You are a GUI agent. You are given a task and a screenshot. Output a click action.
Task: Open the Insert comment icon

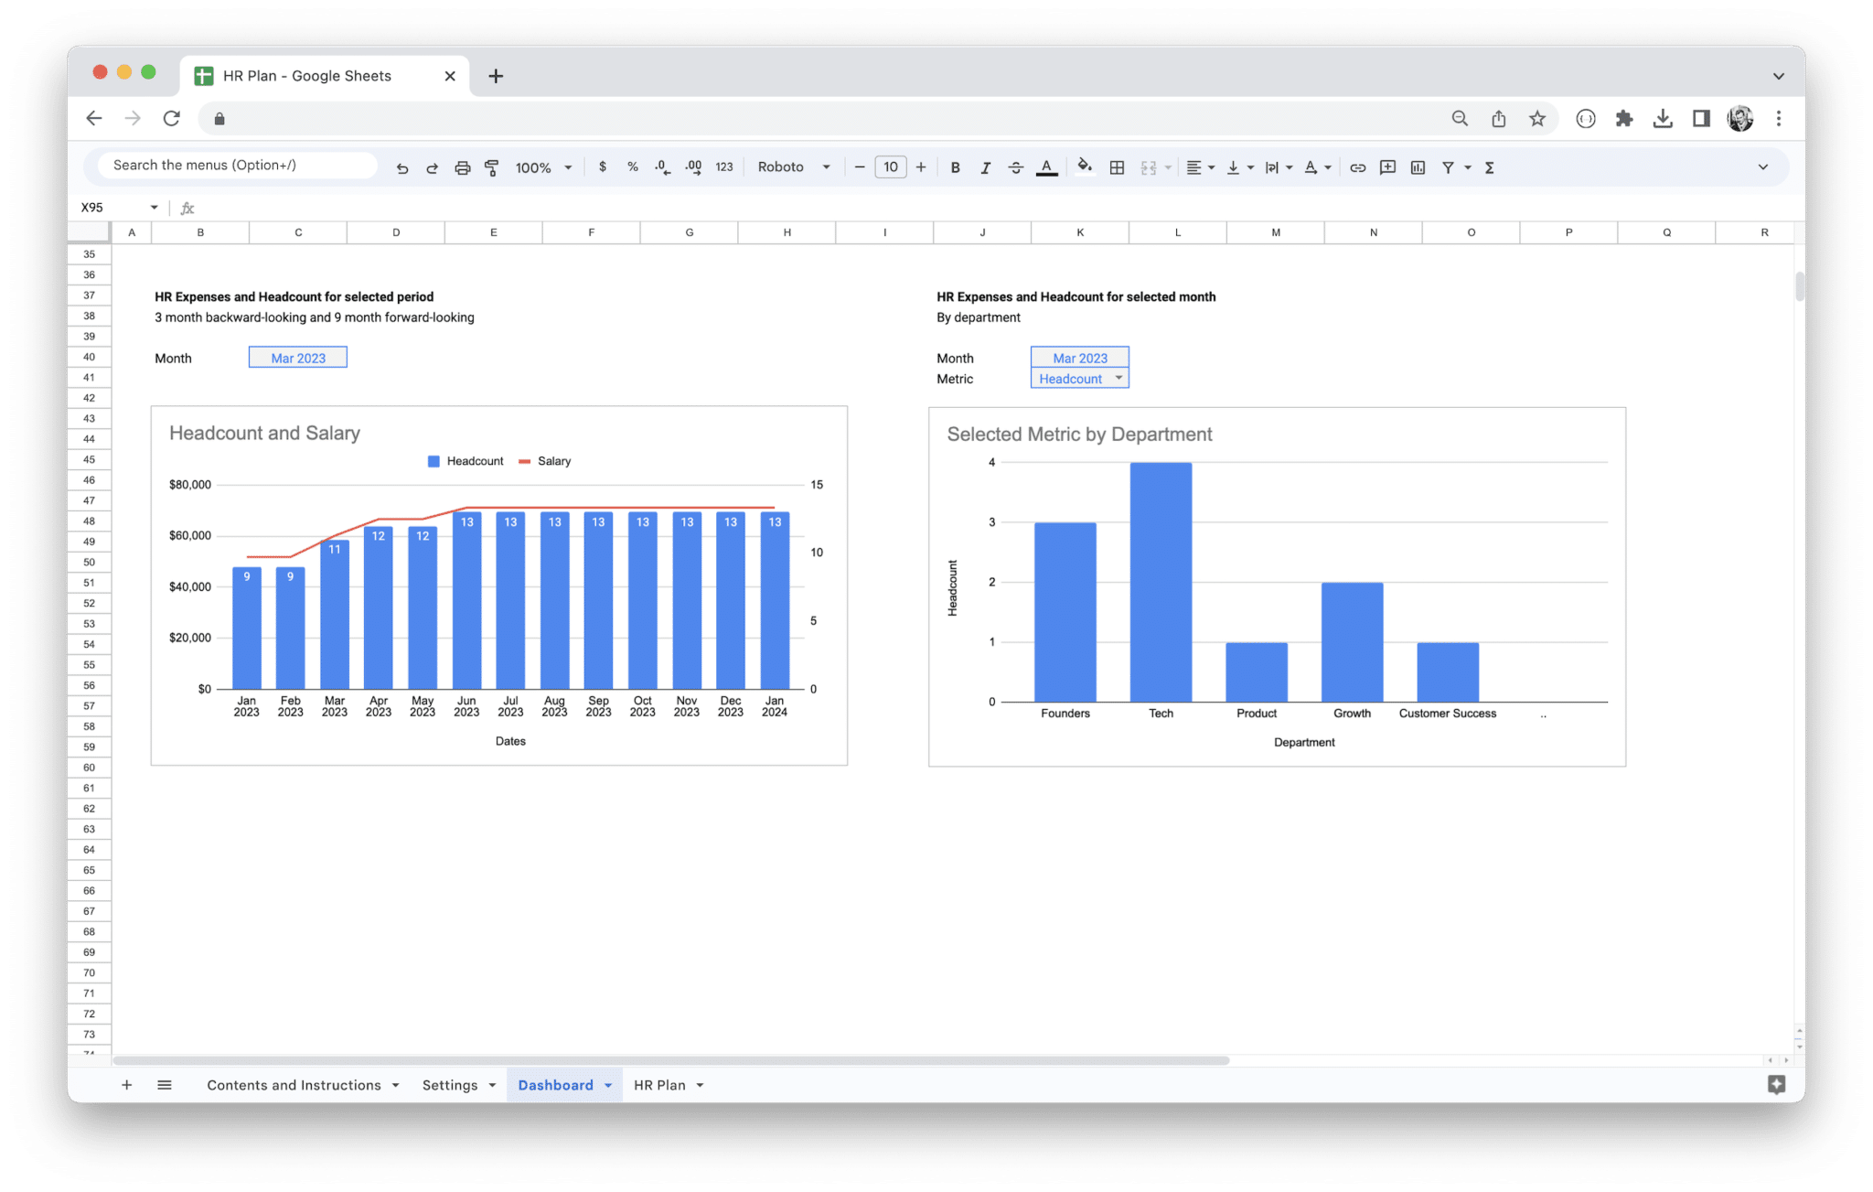pos(1387,166)
